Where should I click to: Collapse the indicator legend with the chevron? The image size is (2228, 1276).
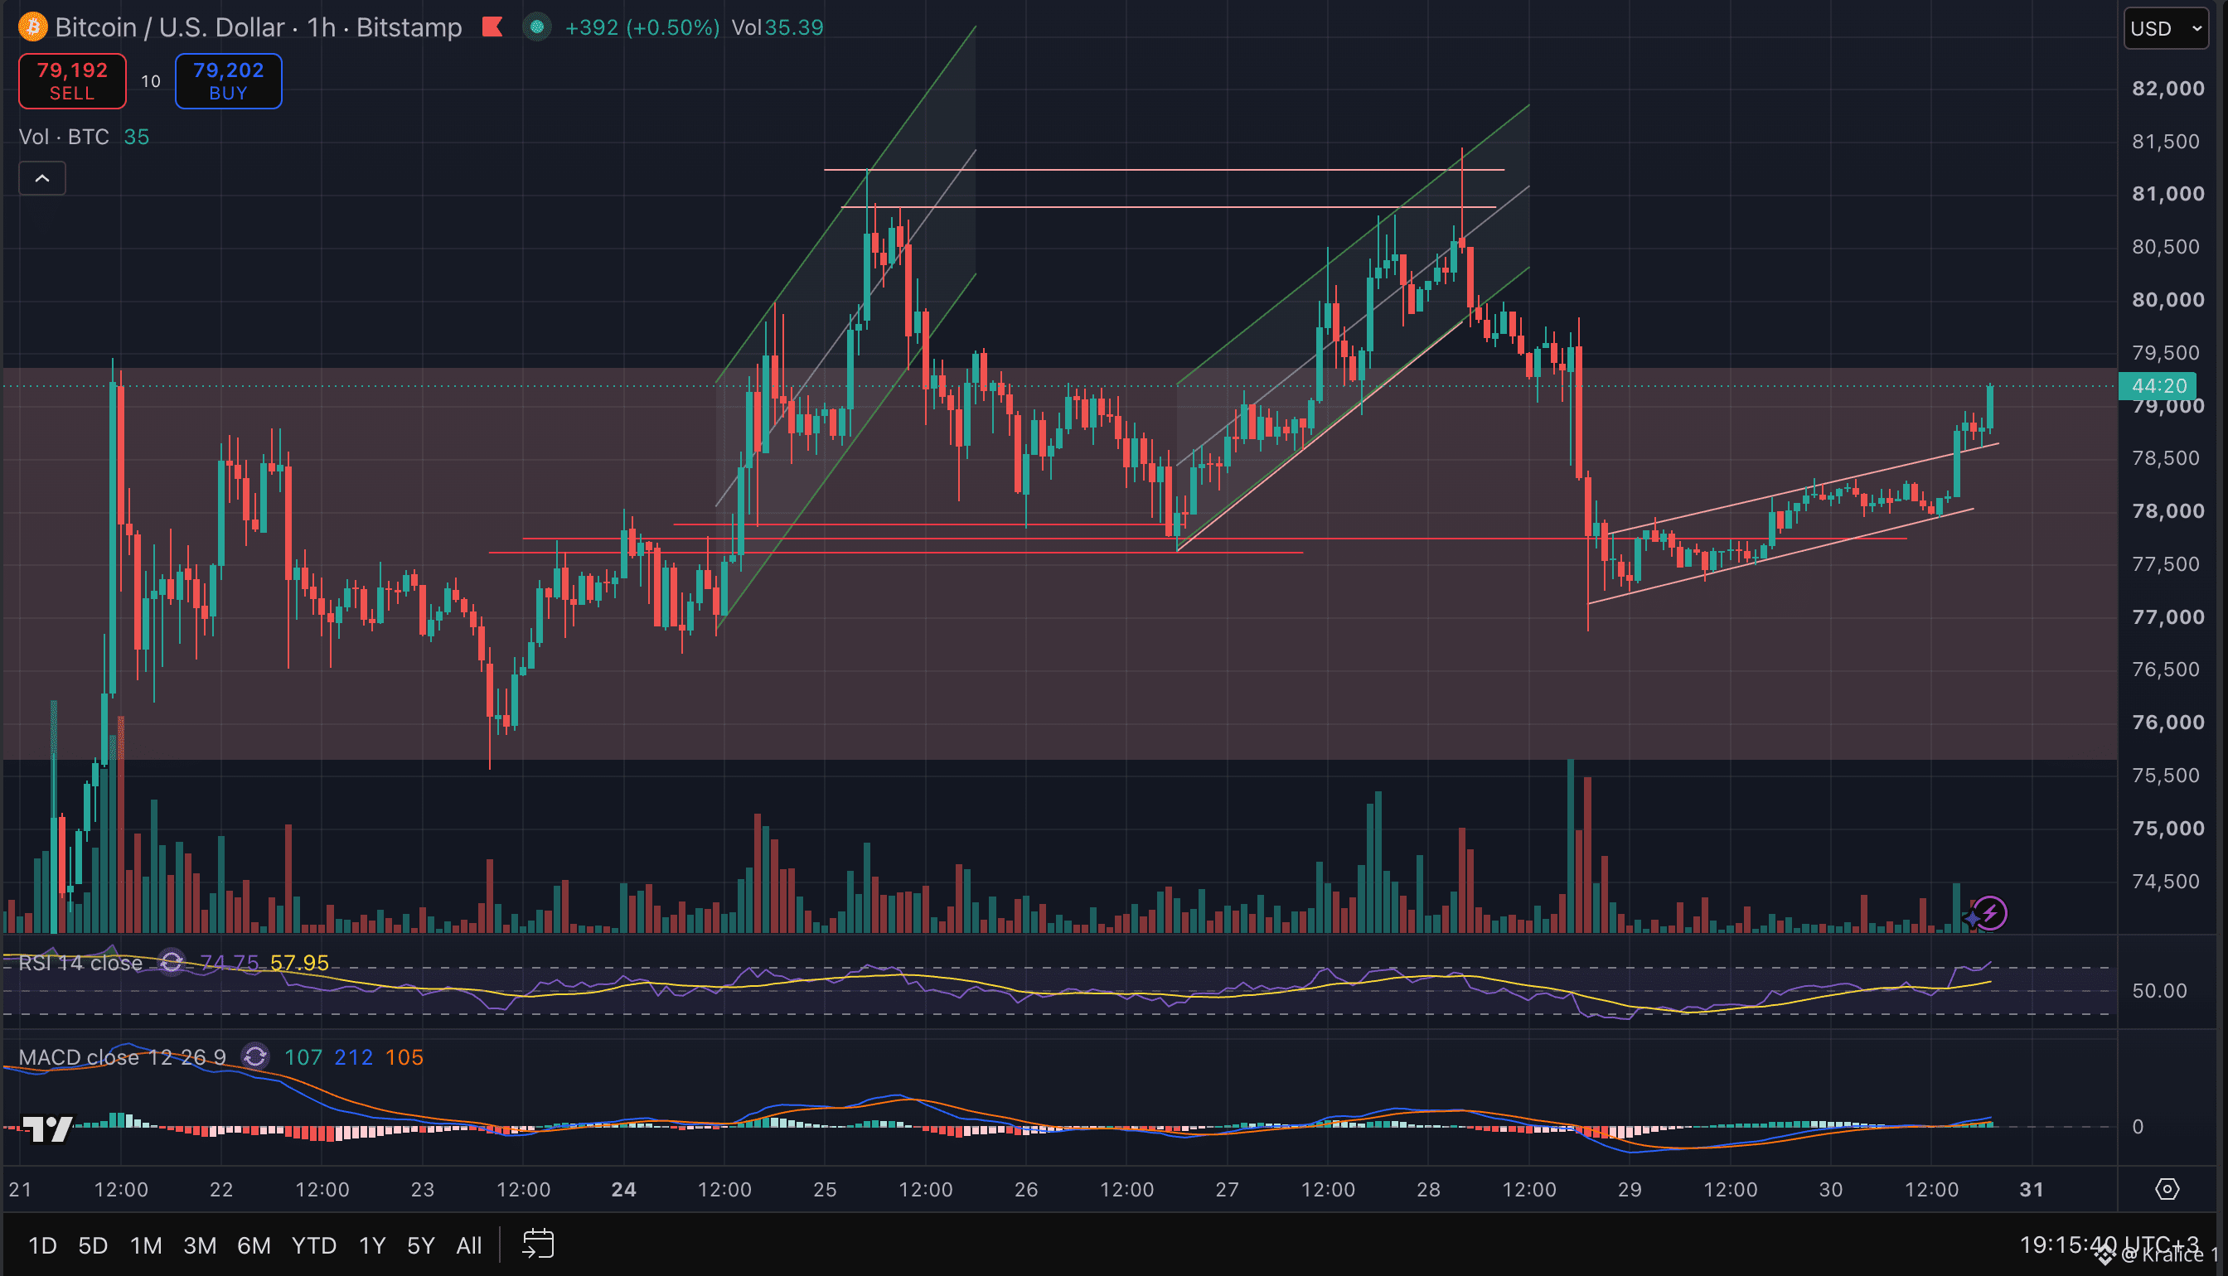(42, 179)
